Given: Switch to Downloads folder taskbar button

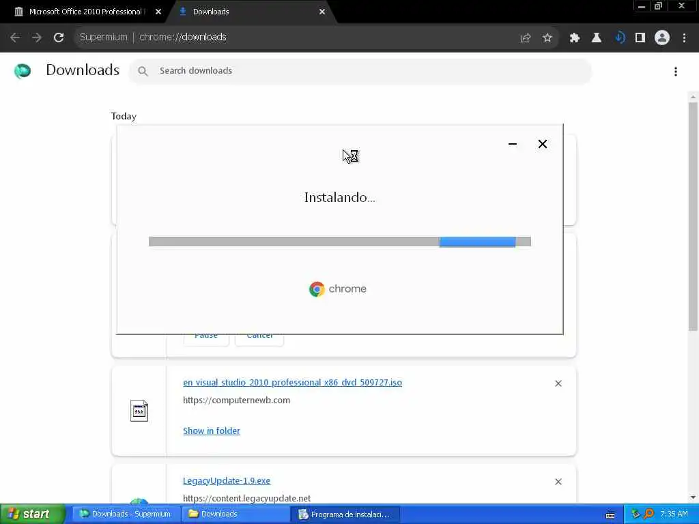Looking at the screenshot, I should [236, 514].
